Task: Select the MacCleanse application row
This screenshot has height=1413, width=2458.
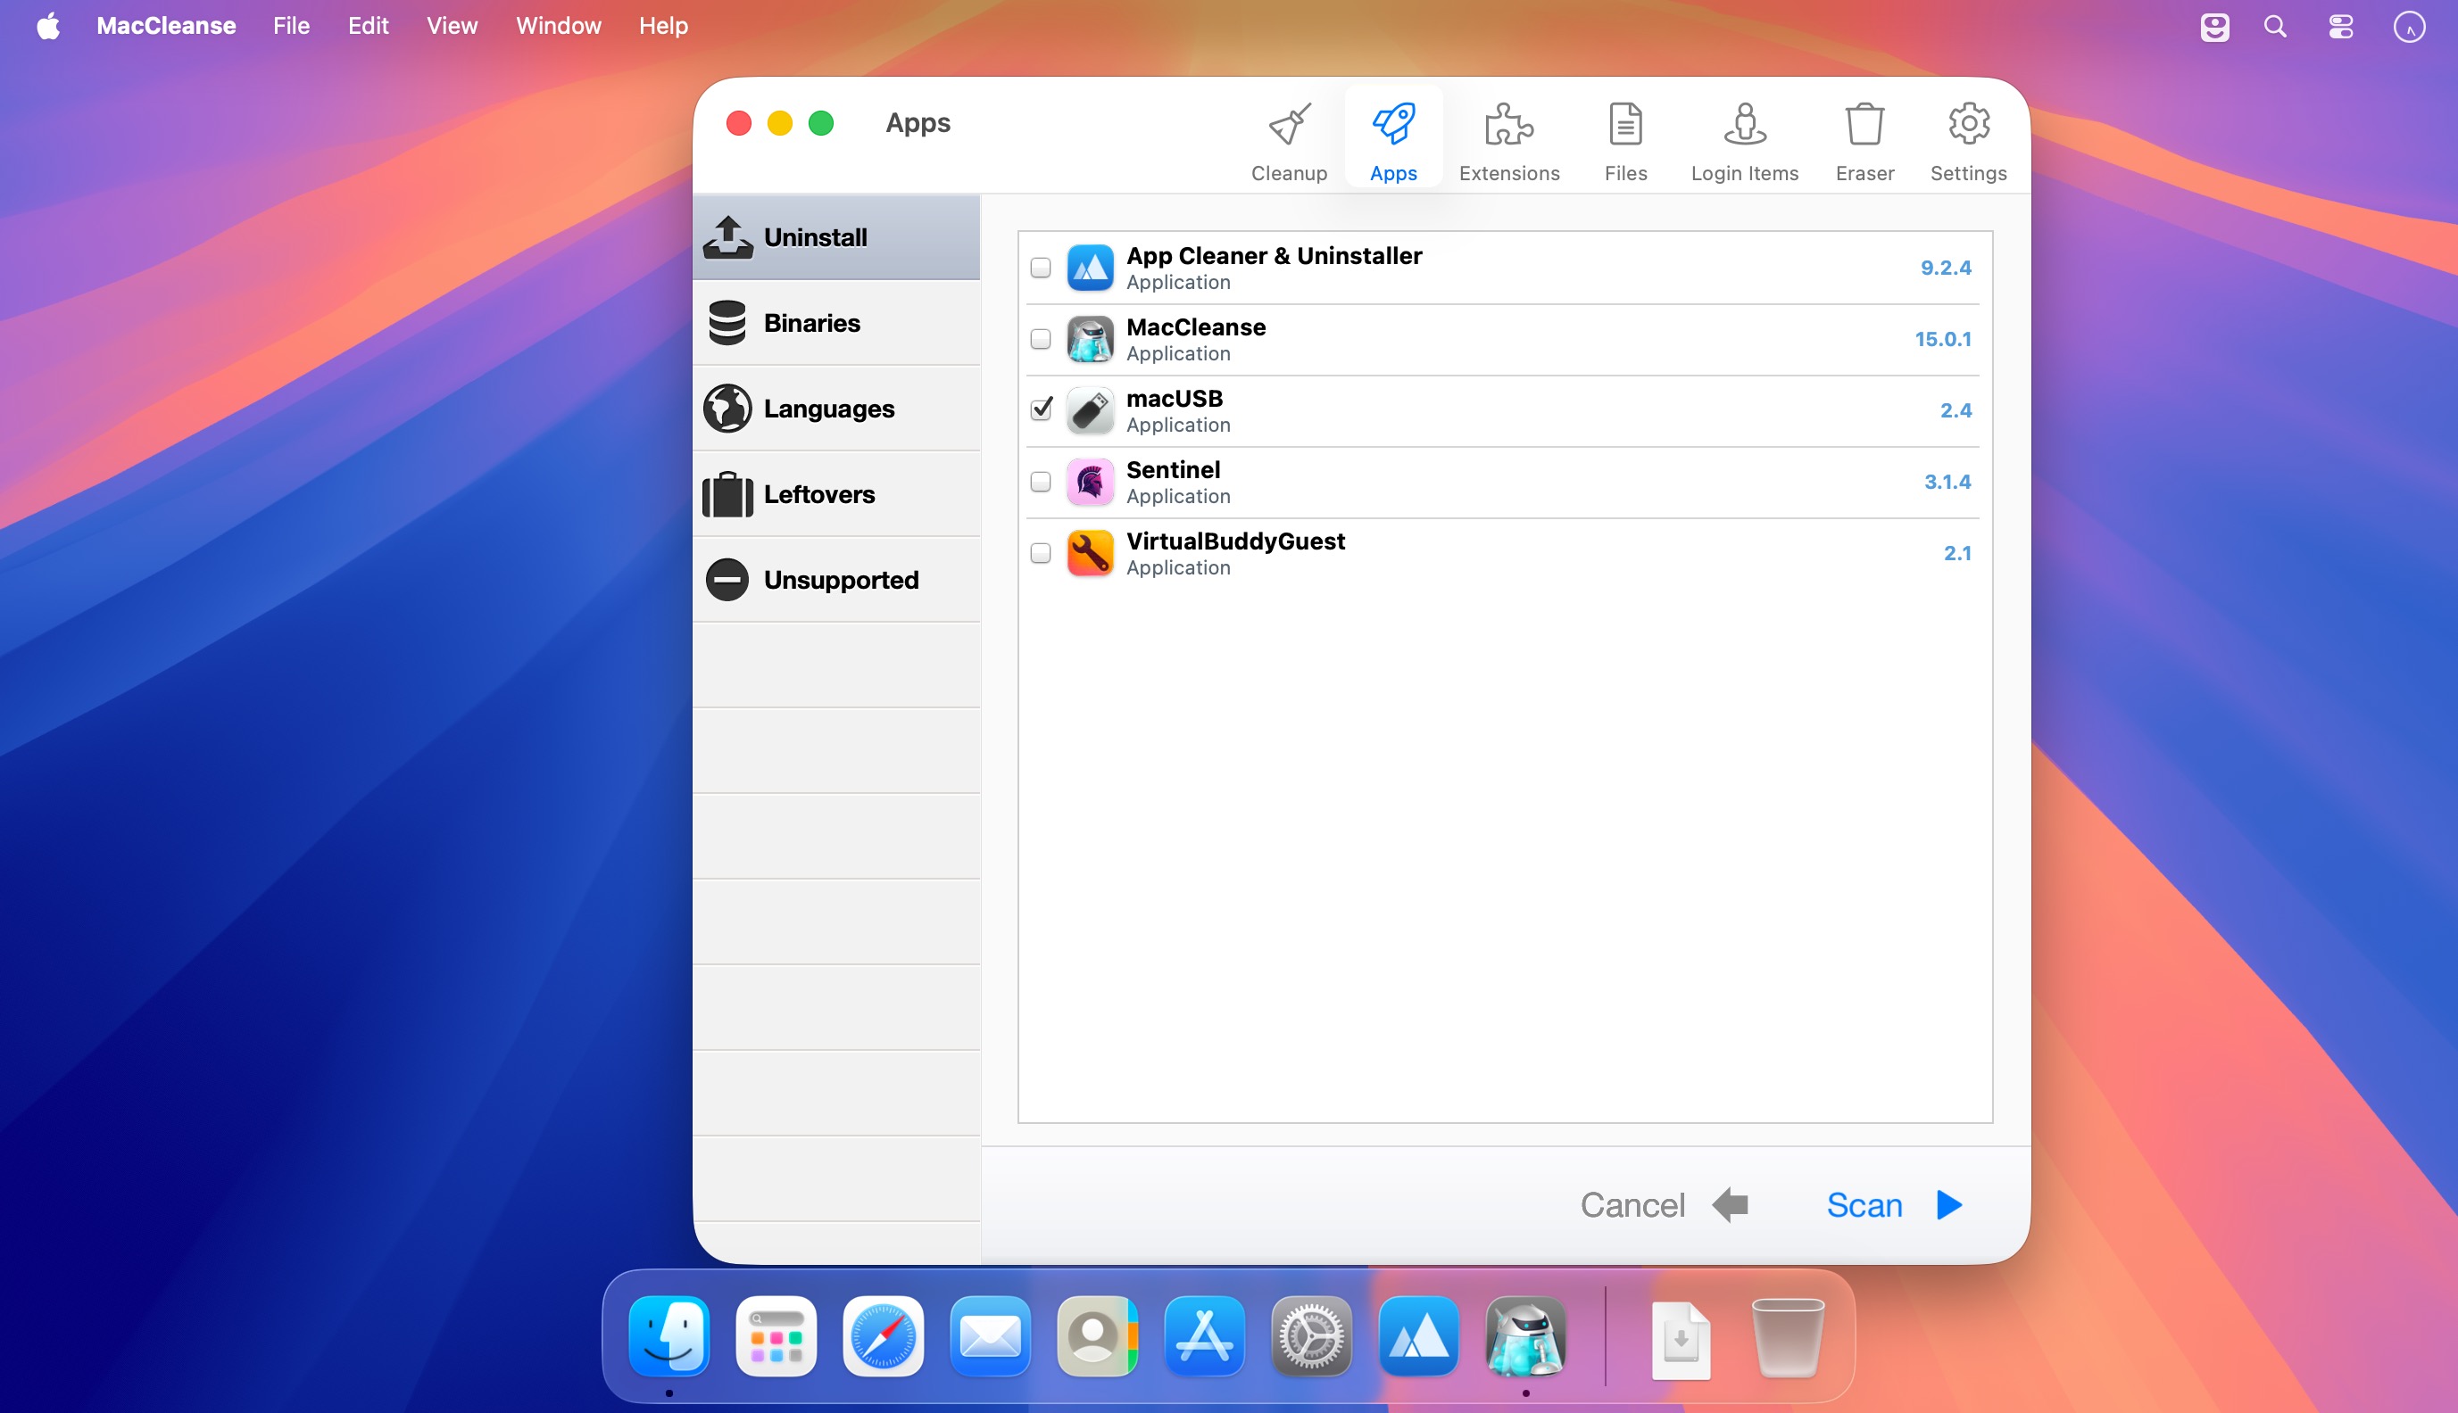Action: coord(1503,340)
